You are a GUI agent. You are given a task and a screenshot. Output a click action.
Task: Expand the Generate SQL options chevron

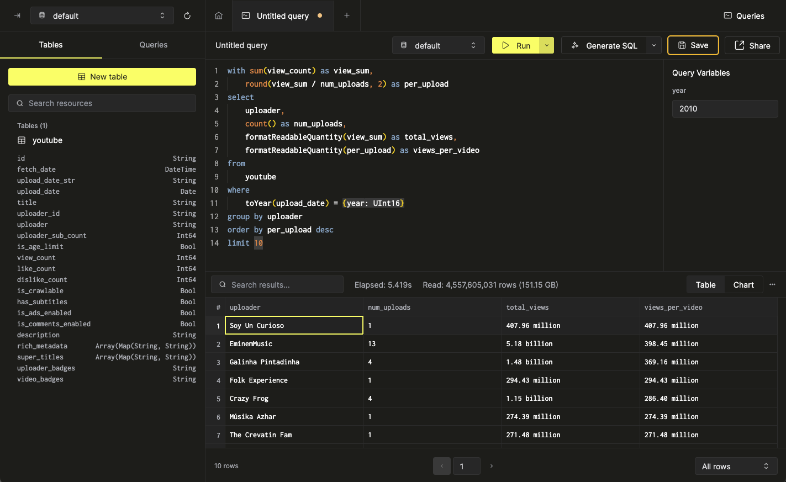[653, 45]
